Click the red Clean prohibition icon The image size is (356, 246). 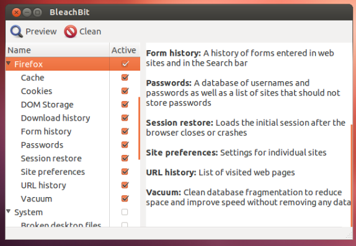click(x=70, y=32)
